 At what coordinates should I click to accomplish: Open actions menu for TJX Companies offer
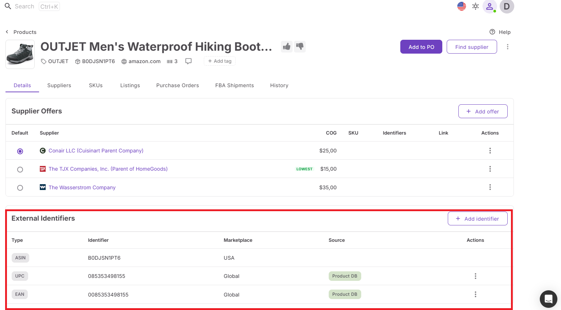(x=490, y=169)
